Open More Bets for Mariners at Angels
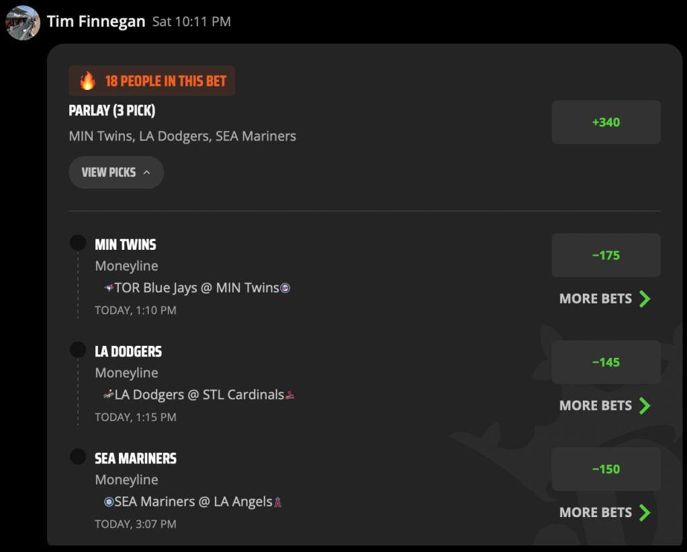This screenshot has height=552, width=687. tap(605, 512)
